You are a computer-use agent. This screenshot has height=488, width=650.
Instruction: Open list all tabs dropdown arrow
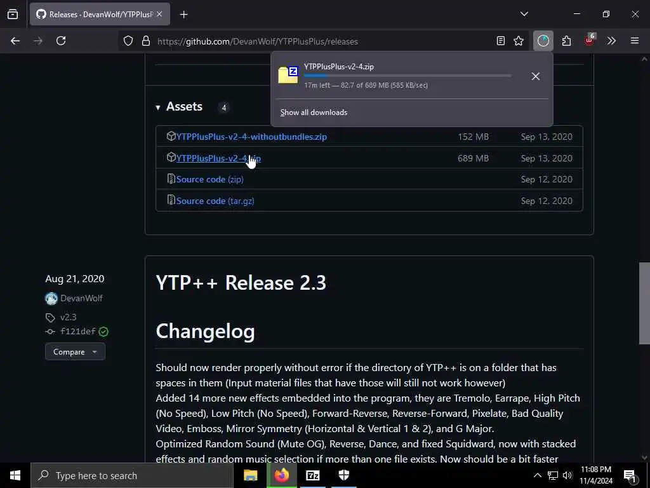pos(524,14)
